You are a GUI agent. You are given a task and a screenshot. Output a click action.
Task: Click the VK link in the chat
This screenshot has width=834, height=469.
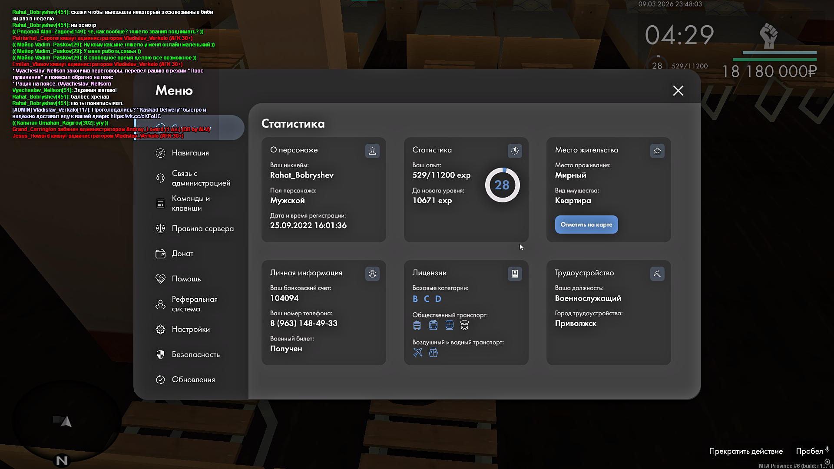coord(136,116)
